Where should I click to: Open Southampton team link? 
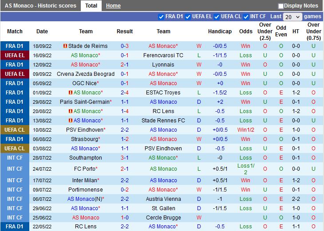(86, 158)
